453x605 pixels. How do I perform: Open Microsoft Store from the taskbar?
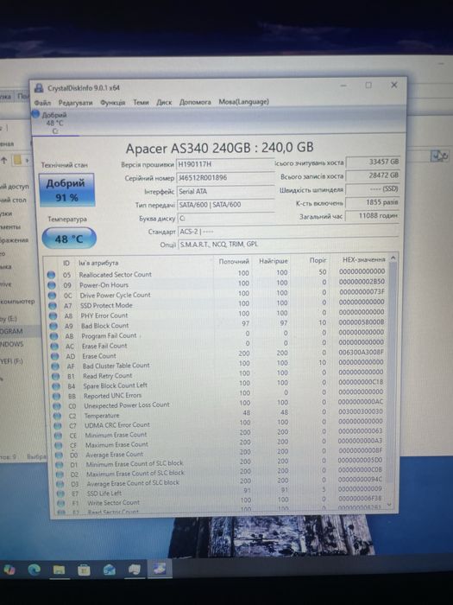(84, 570)
